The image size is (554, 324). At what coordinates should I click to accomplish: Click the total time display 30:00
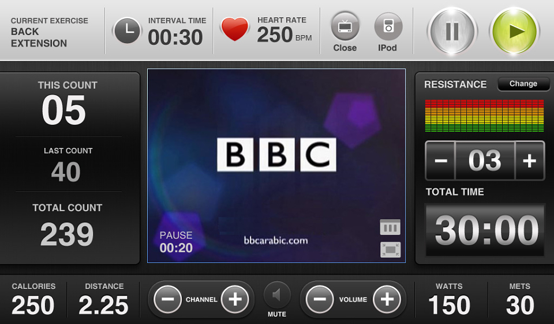point(485,230)
